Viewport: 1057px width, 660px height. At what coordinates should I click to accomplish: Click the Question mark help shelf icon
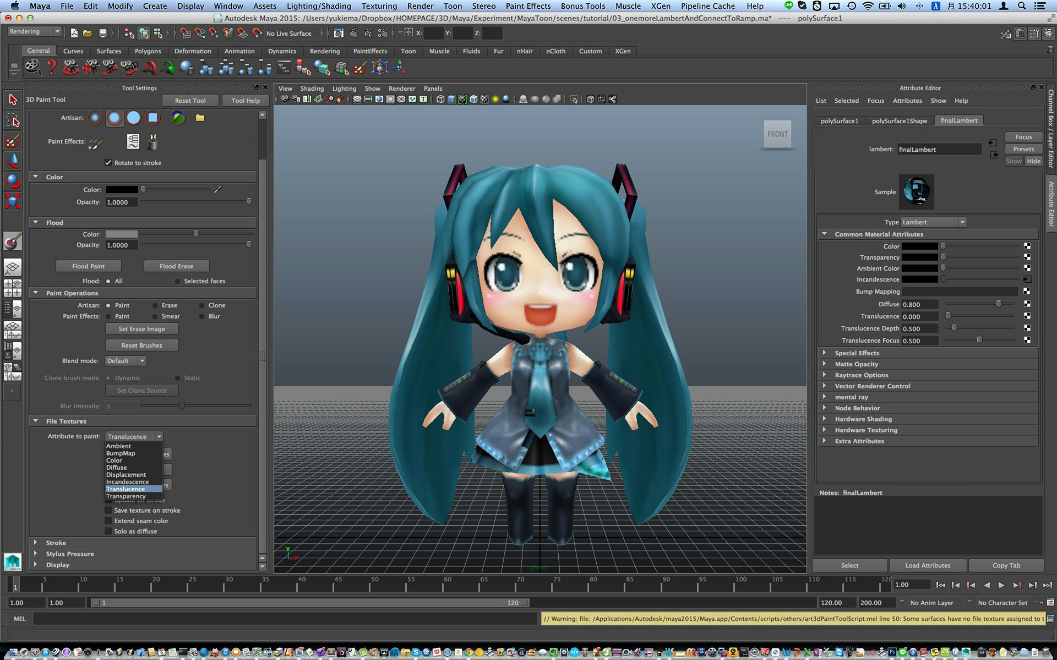52,68
